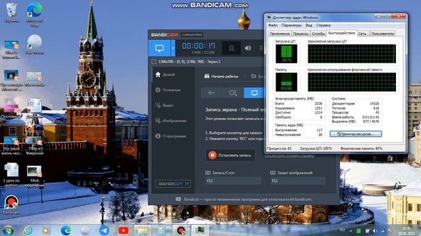Launch Edge from taskbar
The image size is (421, 236).
(66, 230)
